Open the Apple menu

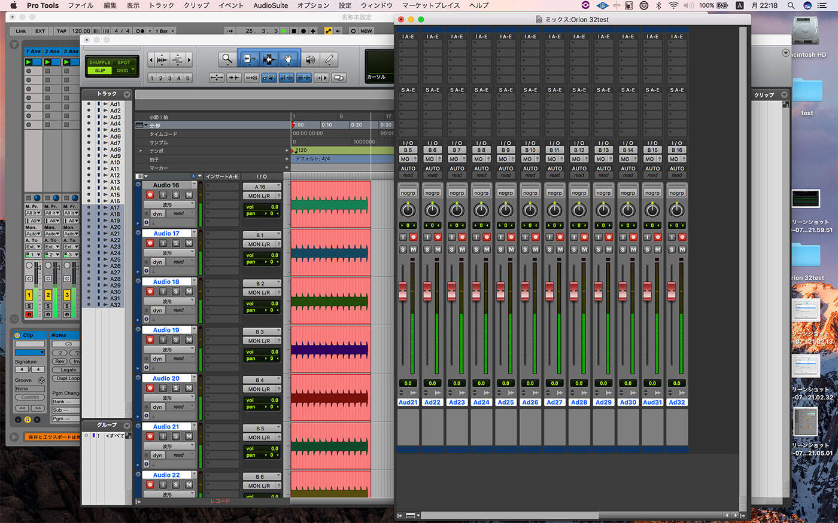[13, 5]
